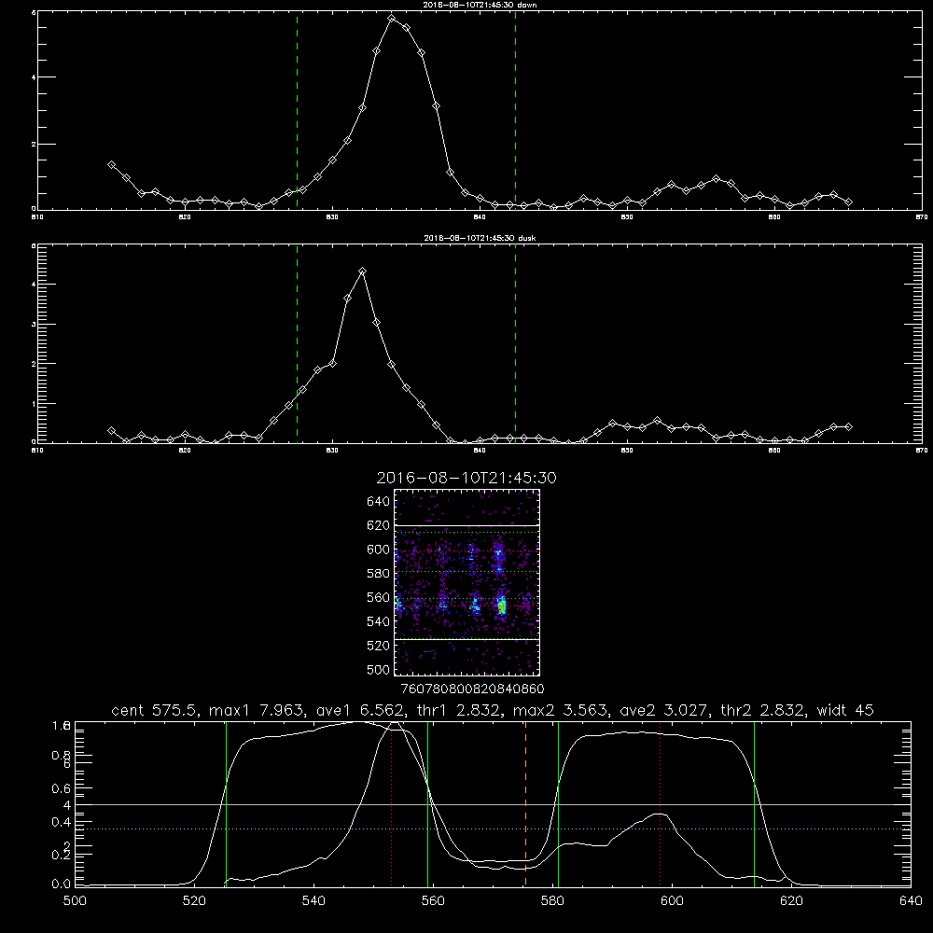Open the colored spectral image thumbnail
This screenshot has height=933, width=933.
point(466,582)
